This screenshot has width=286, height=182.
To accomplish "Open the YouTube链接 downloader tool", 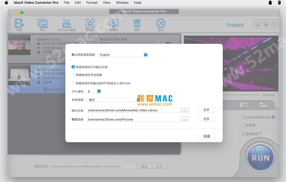I will tap(66, 23).
